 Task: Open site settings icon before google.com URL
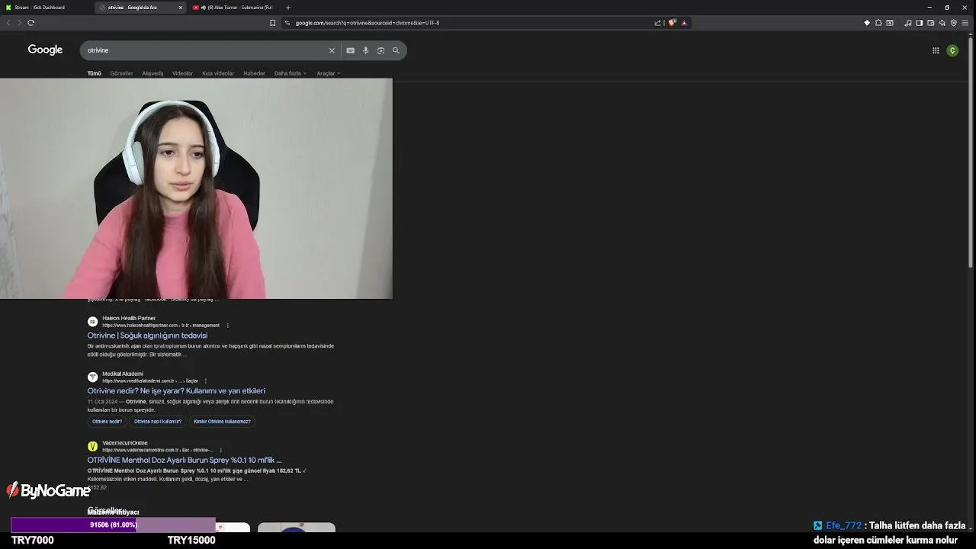287,23
